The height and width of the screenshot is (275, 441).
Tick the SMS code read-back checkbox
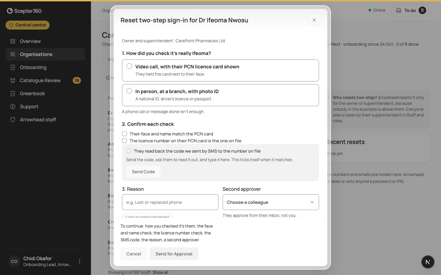point(129,151)
